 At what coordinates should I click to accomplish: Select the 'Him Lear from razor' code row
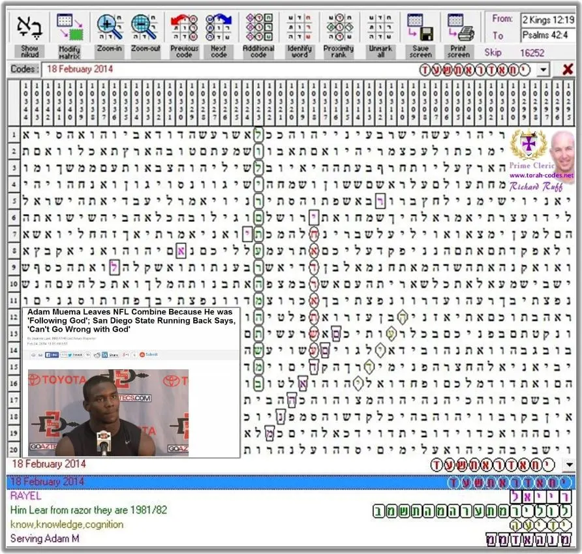click(291, 510)
